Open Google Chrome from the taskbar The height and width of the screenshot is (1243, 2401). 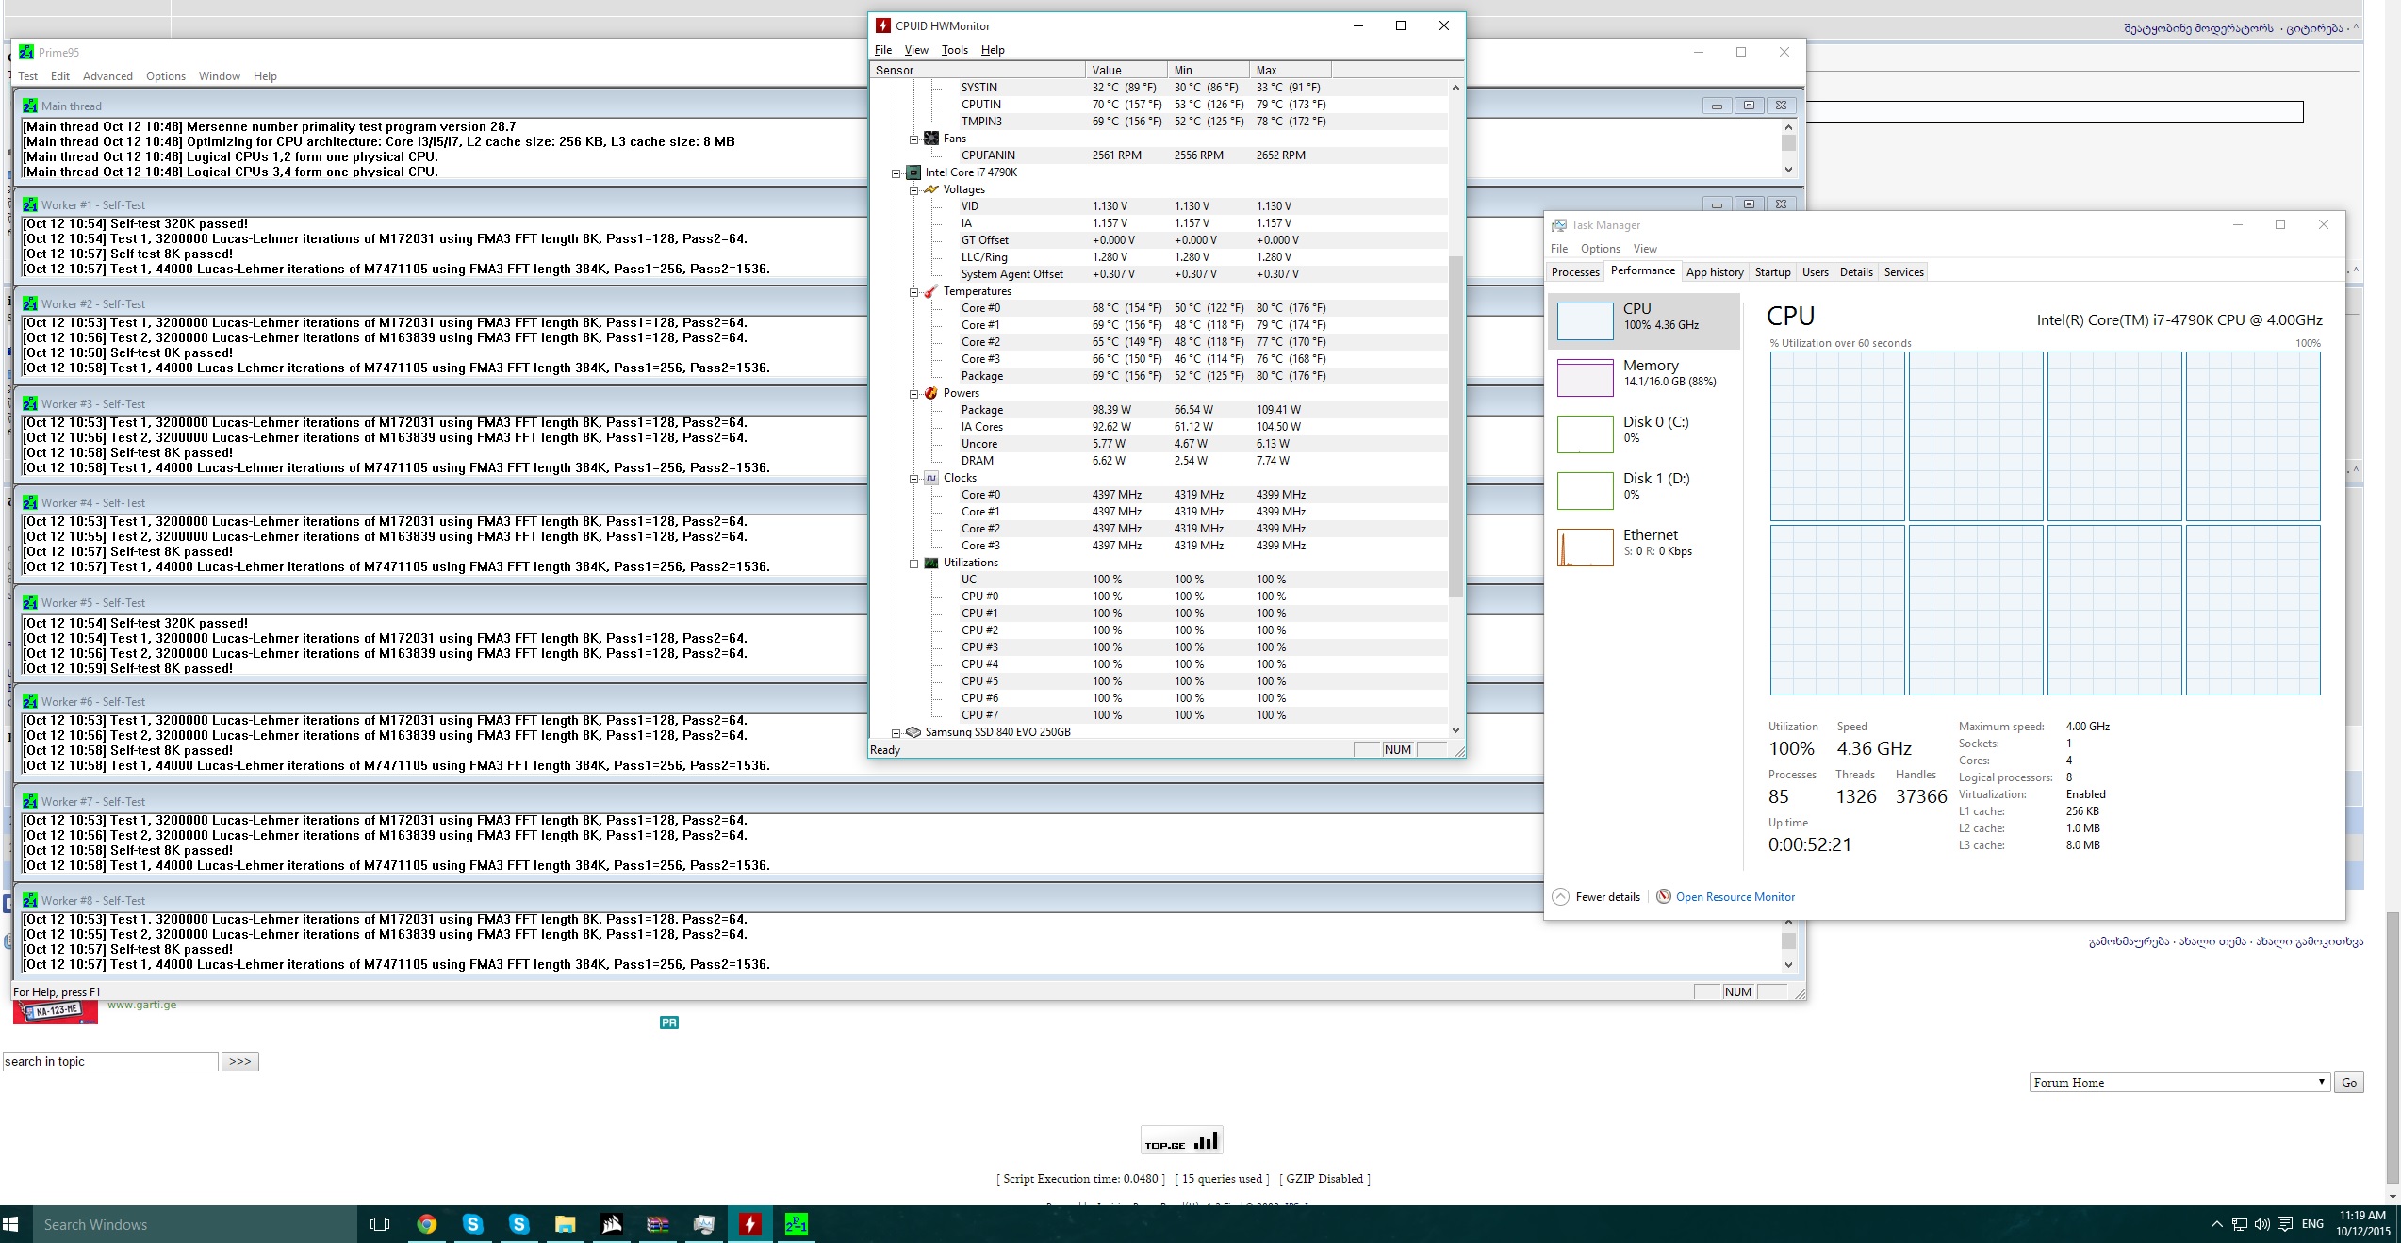click(427, 1224)
